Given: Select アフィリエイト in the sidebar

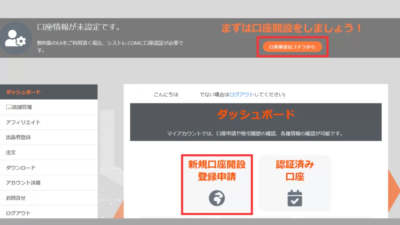Looking at the screenshot, I should pos(49,122).
